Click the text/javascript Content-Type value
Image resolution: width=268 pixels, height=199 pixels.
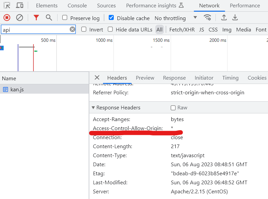tap(187, 156)
